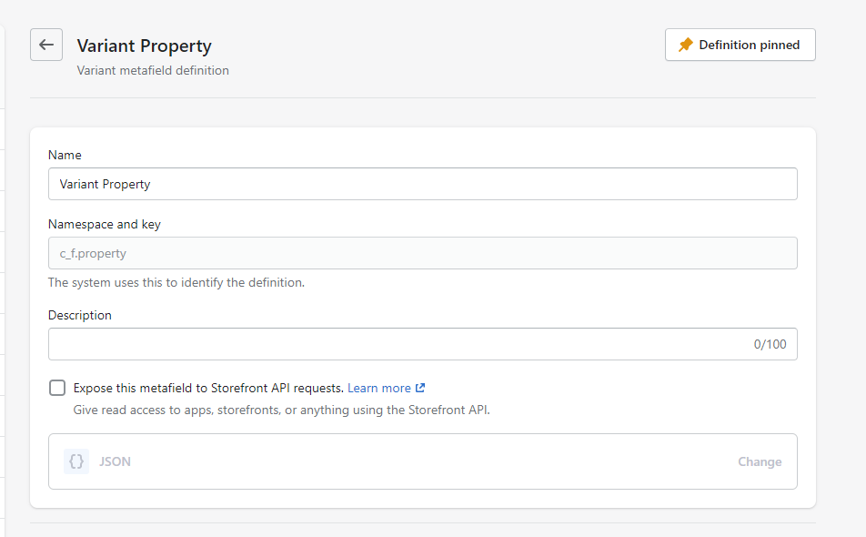Click the JSON curly braces icon
Image resolution: width=866 pixels, height=537 pixels.
76,461
